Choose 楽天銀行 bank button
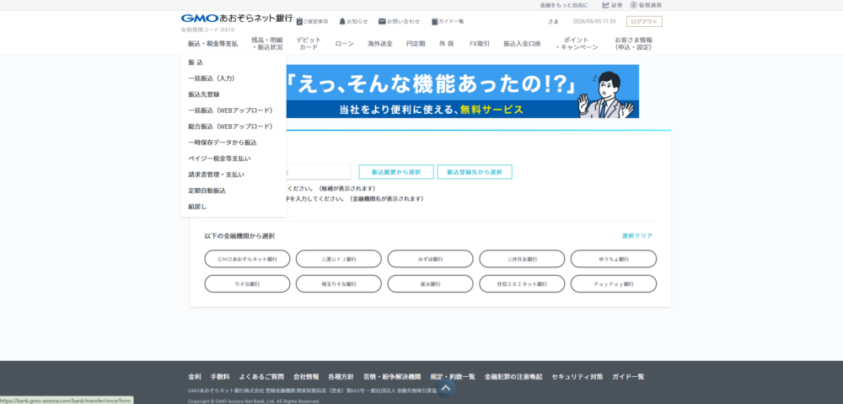This screenshot has height=404, width=843. (x=430, y=284)
